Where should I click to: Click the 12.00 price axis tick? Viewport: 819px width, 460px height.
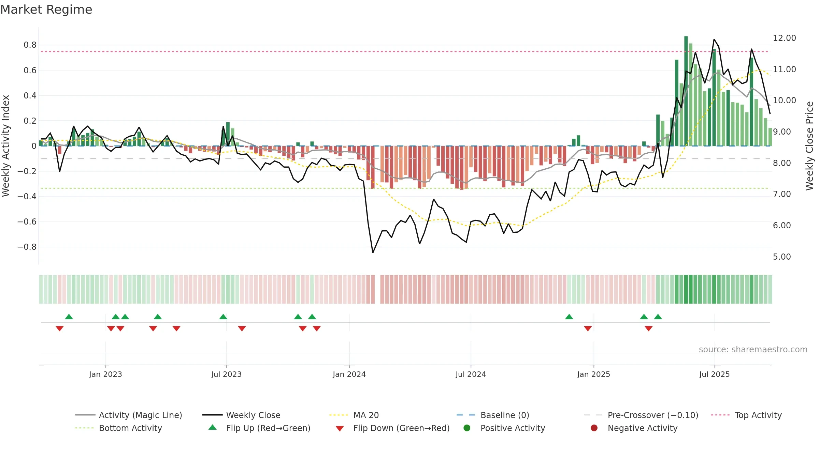[x=784, y=38]
